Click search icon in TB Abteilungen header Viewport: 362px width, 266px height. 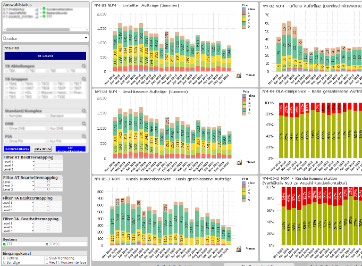(84, 66)
